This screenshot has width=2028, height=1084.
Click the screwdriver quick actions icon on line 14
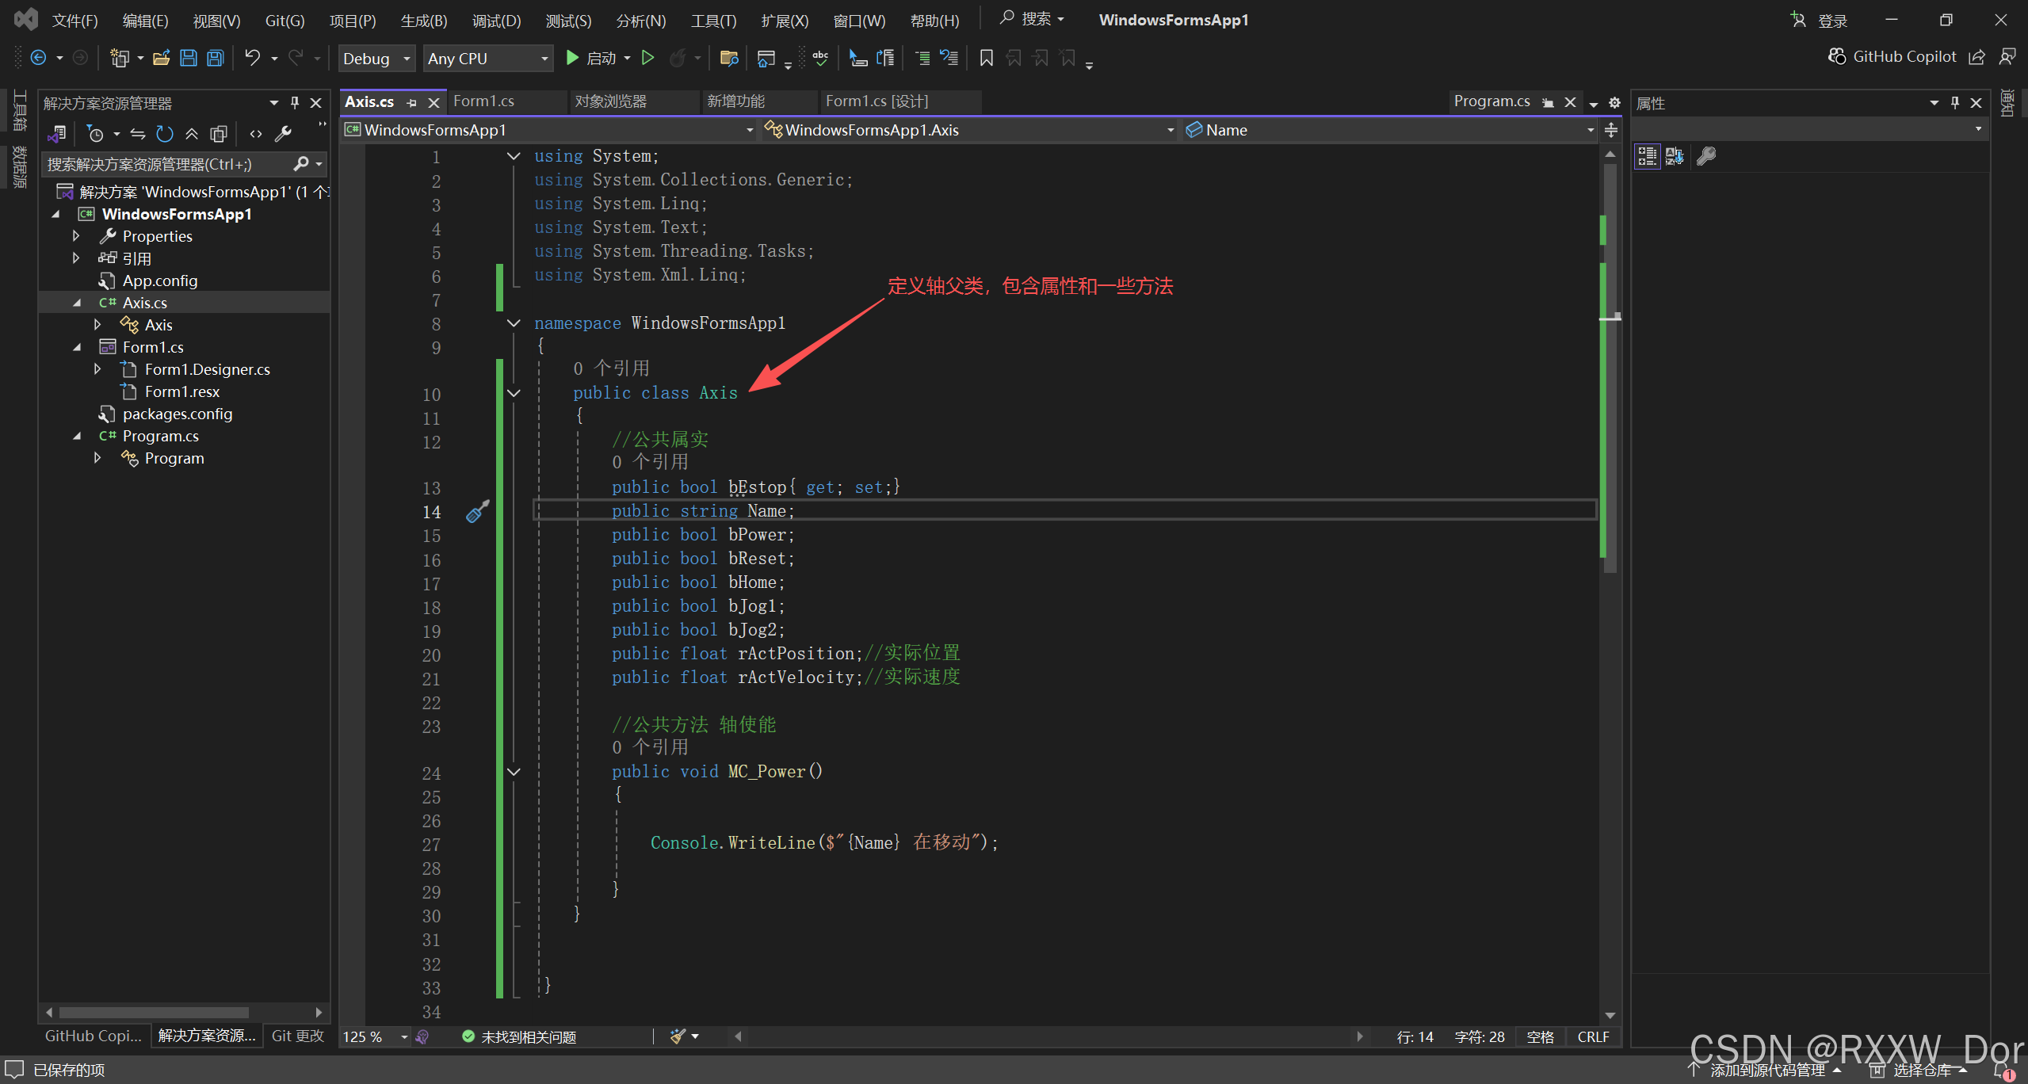(x=477, y=512)
